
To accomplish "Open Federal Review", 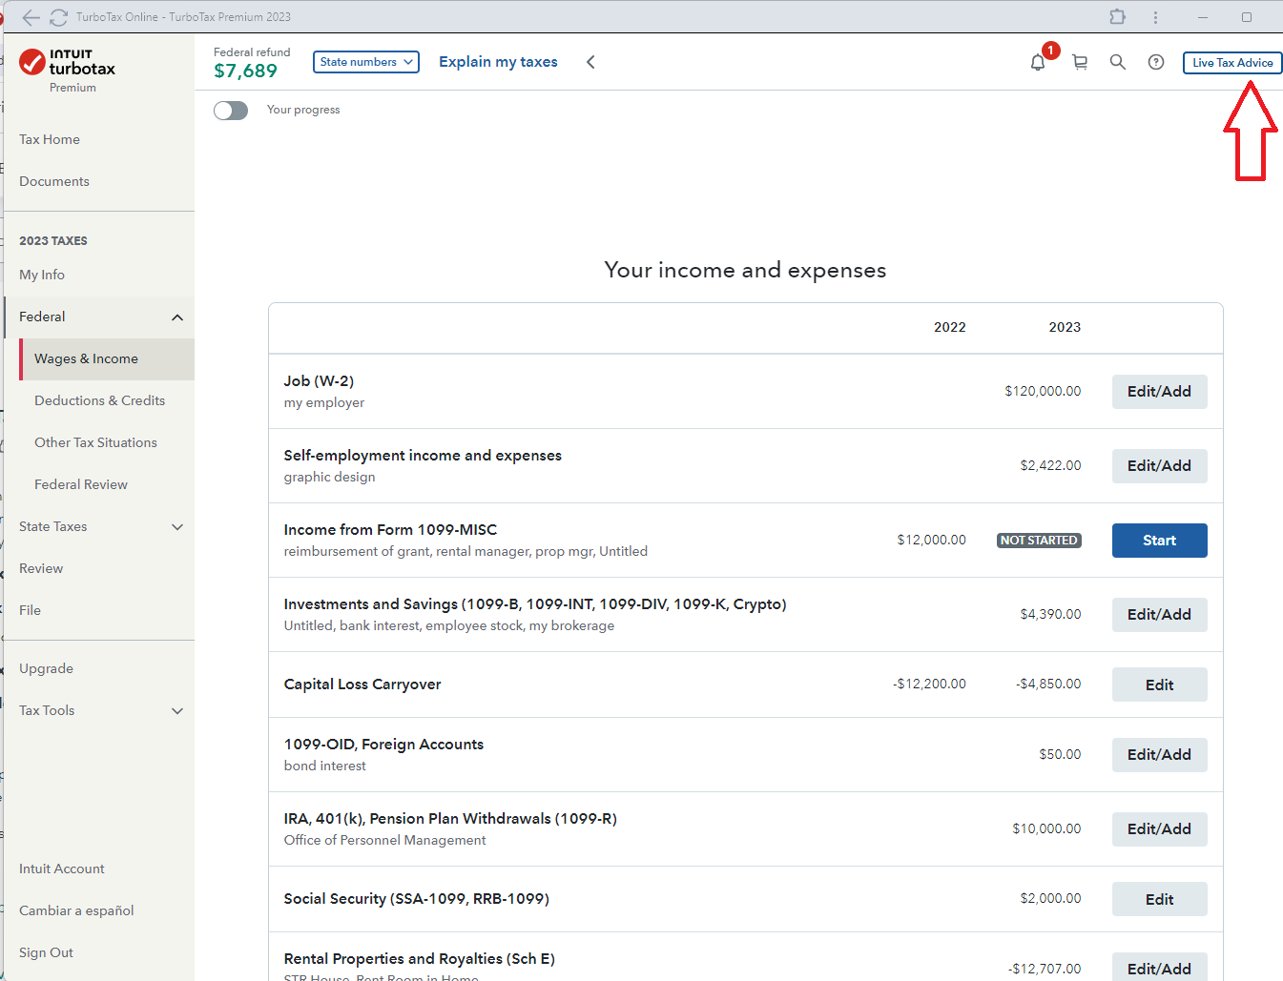I will click(x=81, y=484).
